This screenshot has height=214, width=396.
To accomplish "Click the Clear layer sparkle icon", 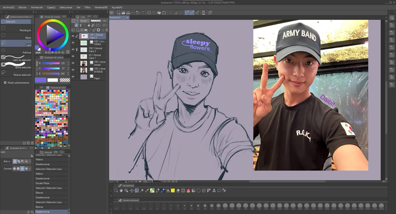I will pos(149,13).
